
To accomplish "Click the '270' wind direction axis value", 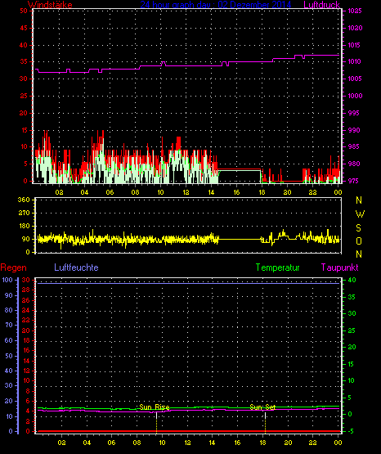I will click(x=24, y=214).
